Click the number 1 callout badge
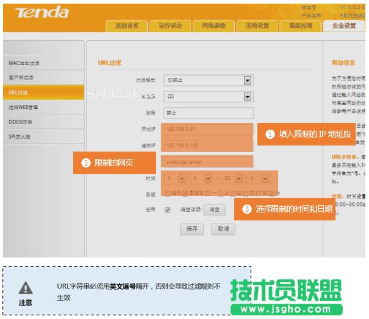Image resolution: width=369 pixels, height=319 pixels. tap(269, 133)
